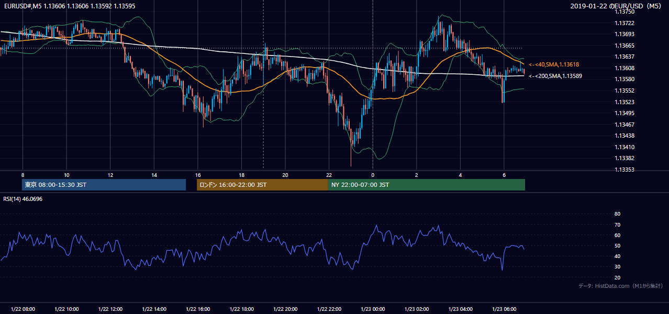669x314 pixels.
Task: Click the bottom date label 1/23 00:00
Action: 373,309
